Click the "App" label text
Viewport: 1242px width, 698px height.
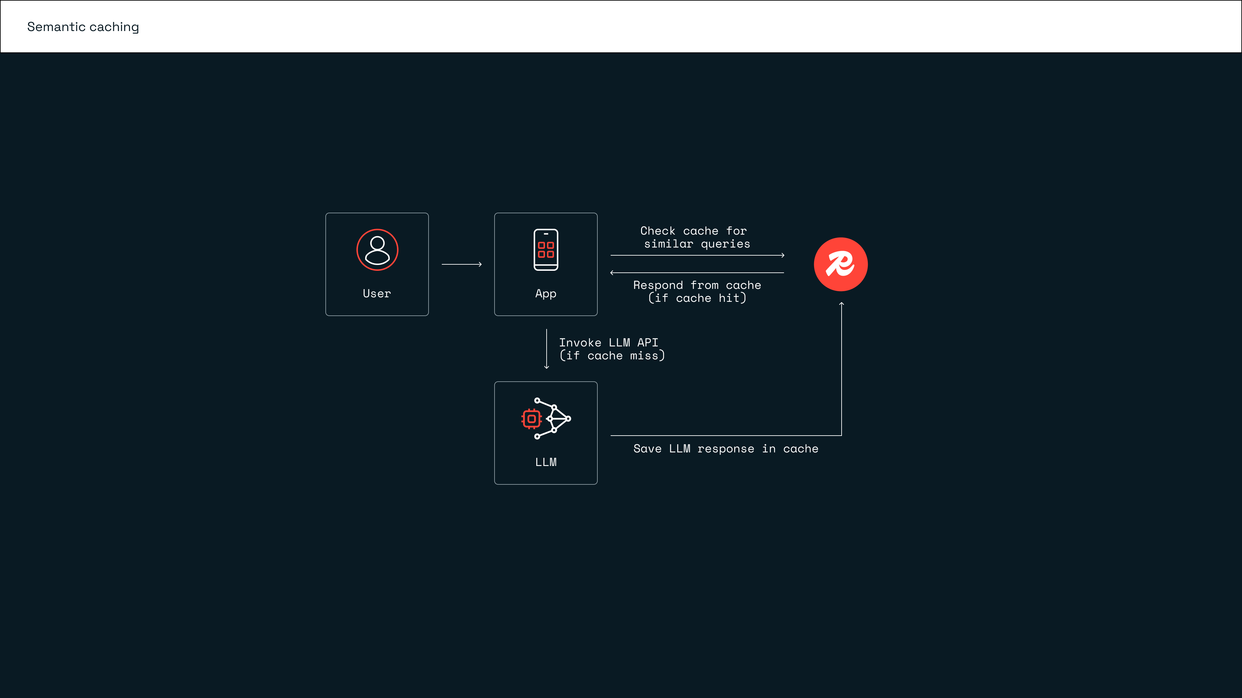pos(546,293)
